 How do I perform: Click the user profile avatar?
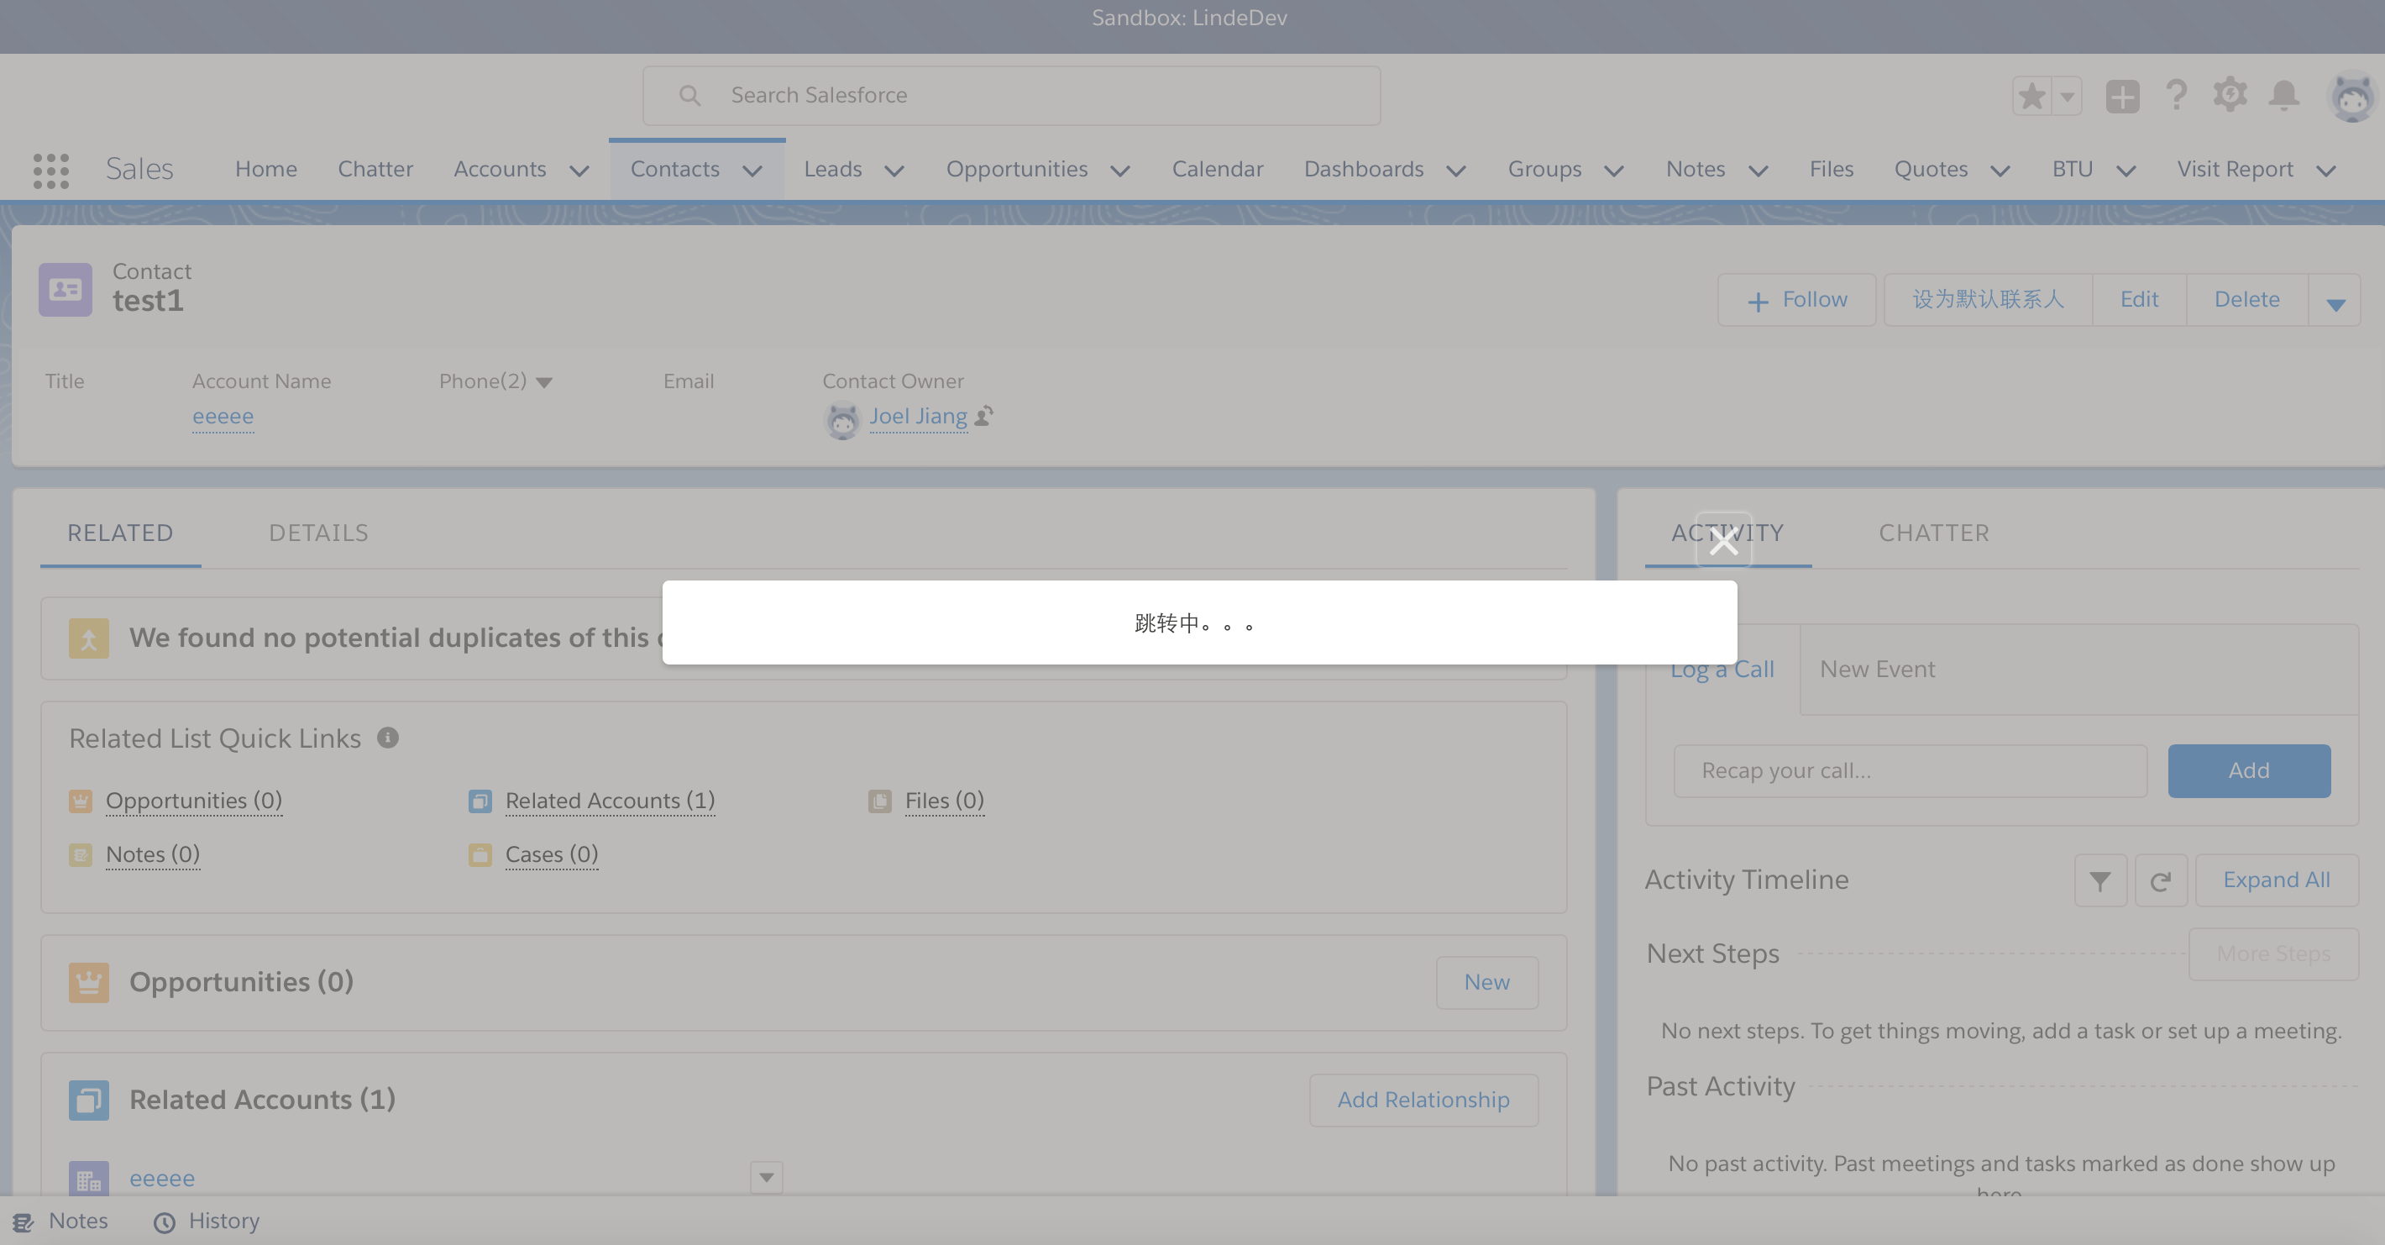point(2351,97)
